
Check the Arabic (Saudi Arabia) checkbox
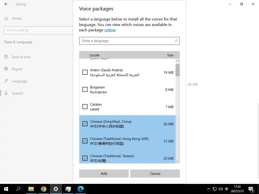[85, 72]
